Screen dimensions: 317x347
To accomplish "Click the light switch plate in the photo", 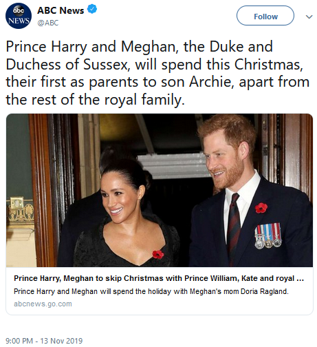I will point(17,202).
